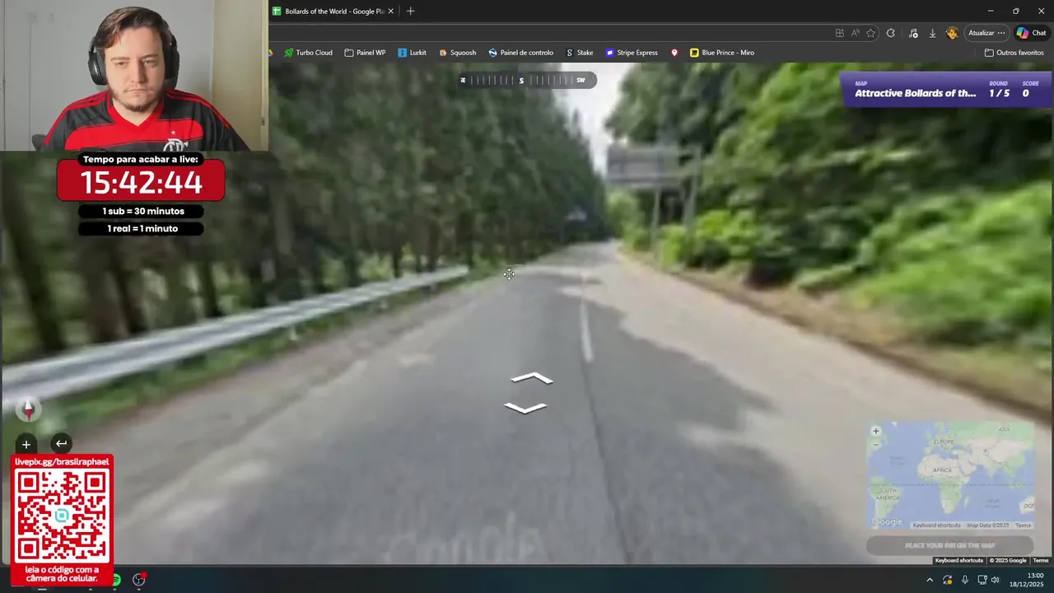
Task: Open the Stripe Express bookmark
Action: tap(632, 53)
